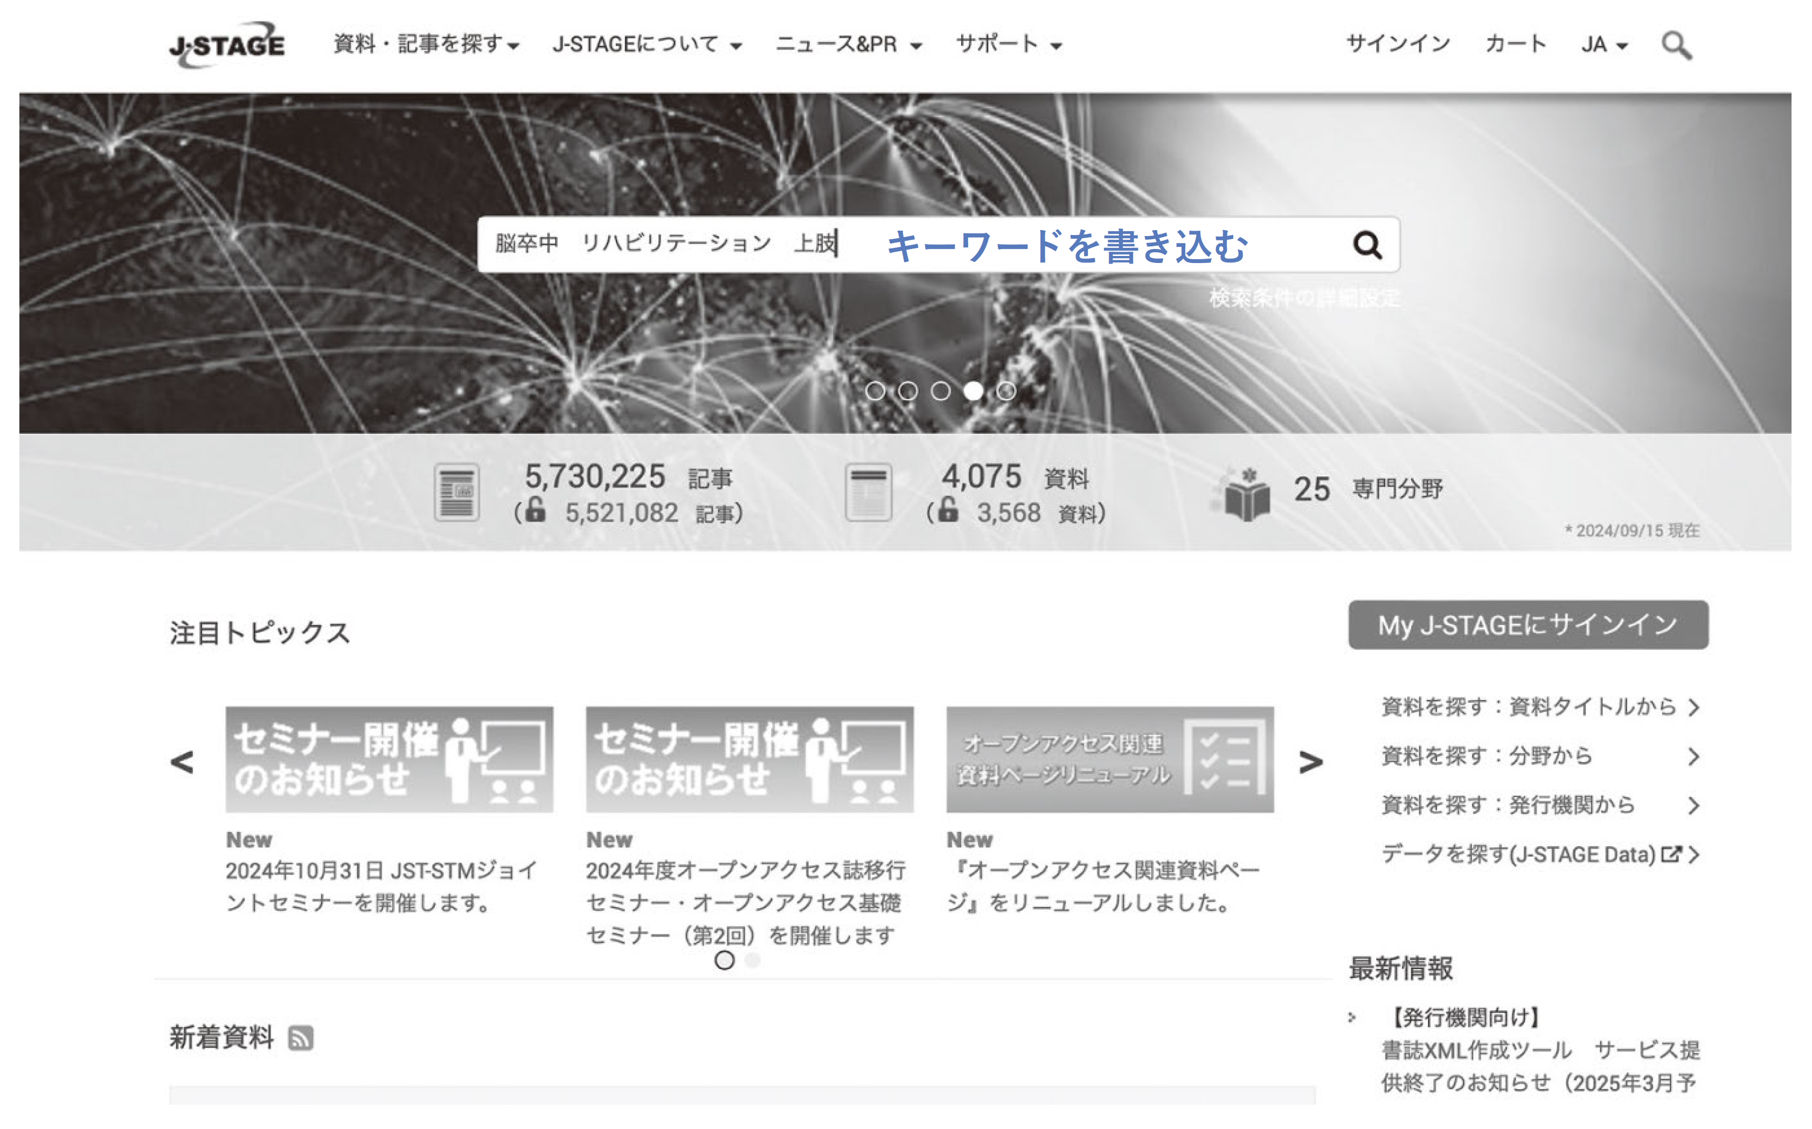This screenshot has height=1129, width=1812.
Task: Click My J-STAGEにサインイン button
Action: pyautogui.click(x=1528, y=625)
